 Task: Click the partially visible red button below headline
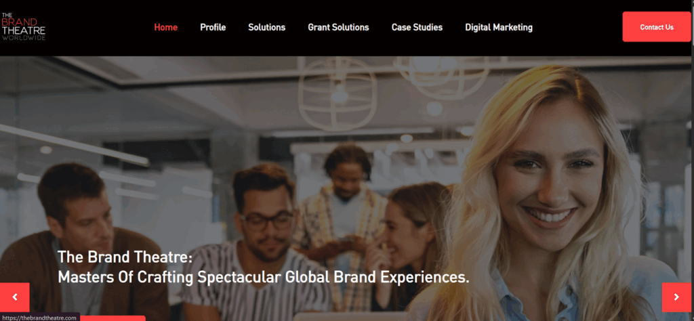113,318
